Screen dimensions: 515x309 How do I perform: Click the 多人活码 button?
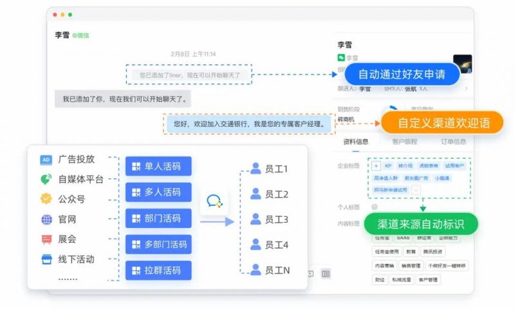(x=158, y=192)
